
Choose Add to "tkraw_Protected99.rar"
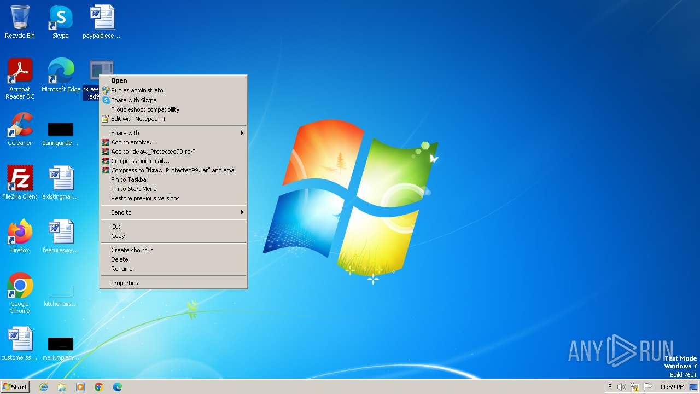[173, 152]
